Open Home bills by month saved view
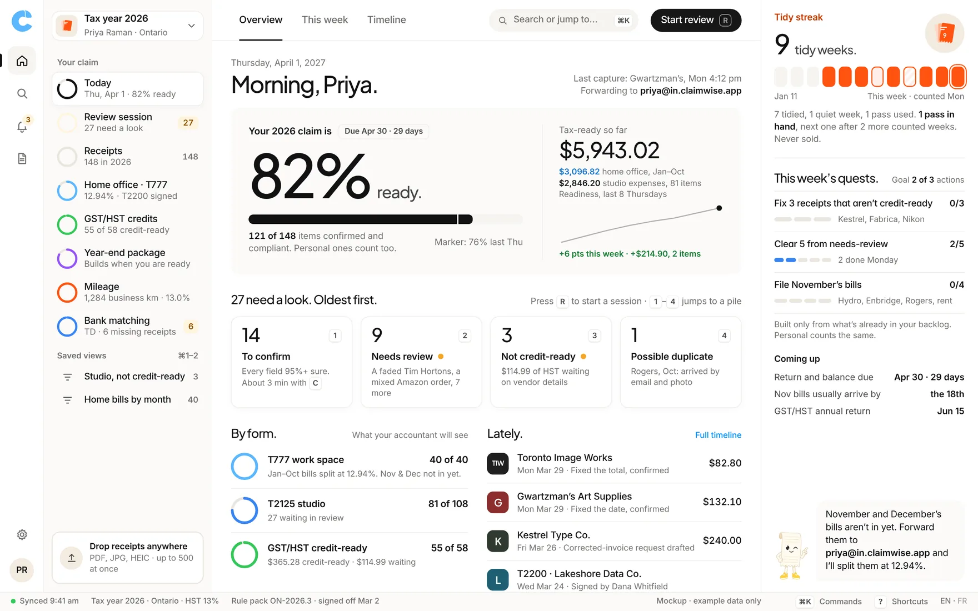978x611 pixels. pos(128,399)
